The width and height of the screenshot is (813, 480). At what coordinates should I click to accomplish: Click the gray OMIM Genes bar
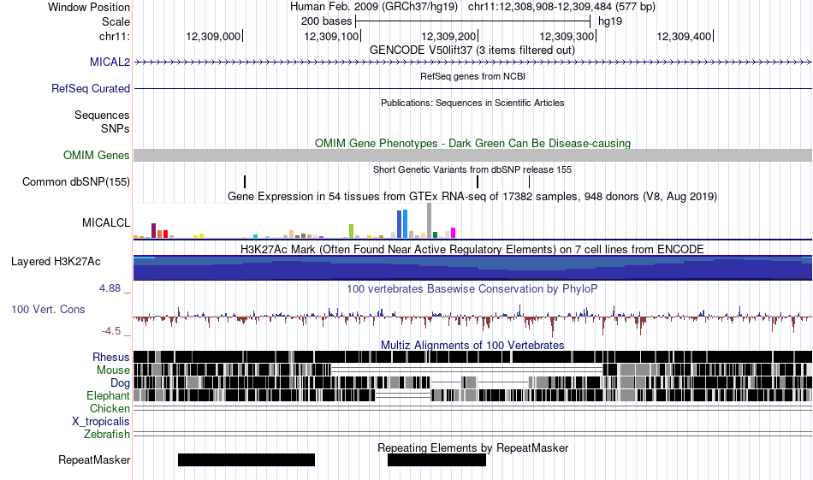pyautogui.click(x=472, y=155)
